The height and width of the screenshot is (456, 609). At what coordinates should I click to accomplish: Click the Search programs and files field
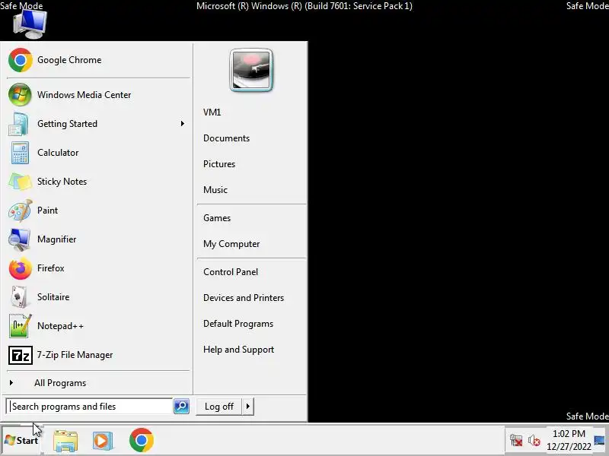tap(89, 407)
